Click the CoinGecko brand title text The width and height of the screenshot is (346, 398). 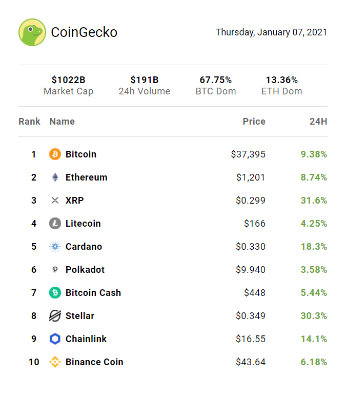pos(84,32)
